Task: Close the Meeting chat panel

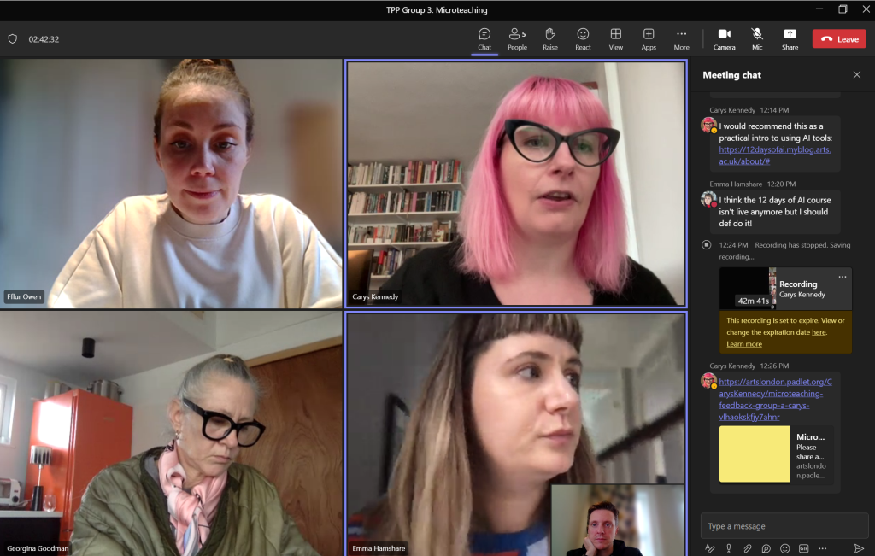Action: (x=856, y=74)
